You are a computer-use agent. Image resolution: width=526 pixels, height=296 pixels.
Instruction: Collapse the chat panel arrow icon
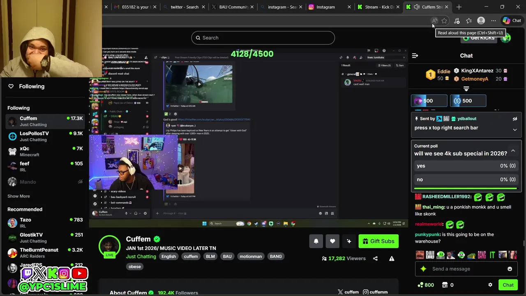(415, 55)
